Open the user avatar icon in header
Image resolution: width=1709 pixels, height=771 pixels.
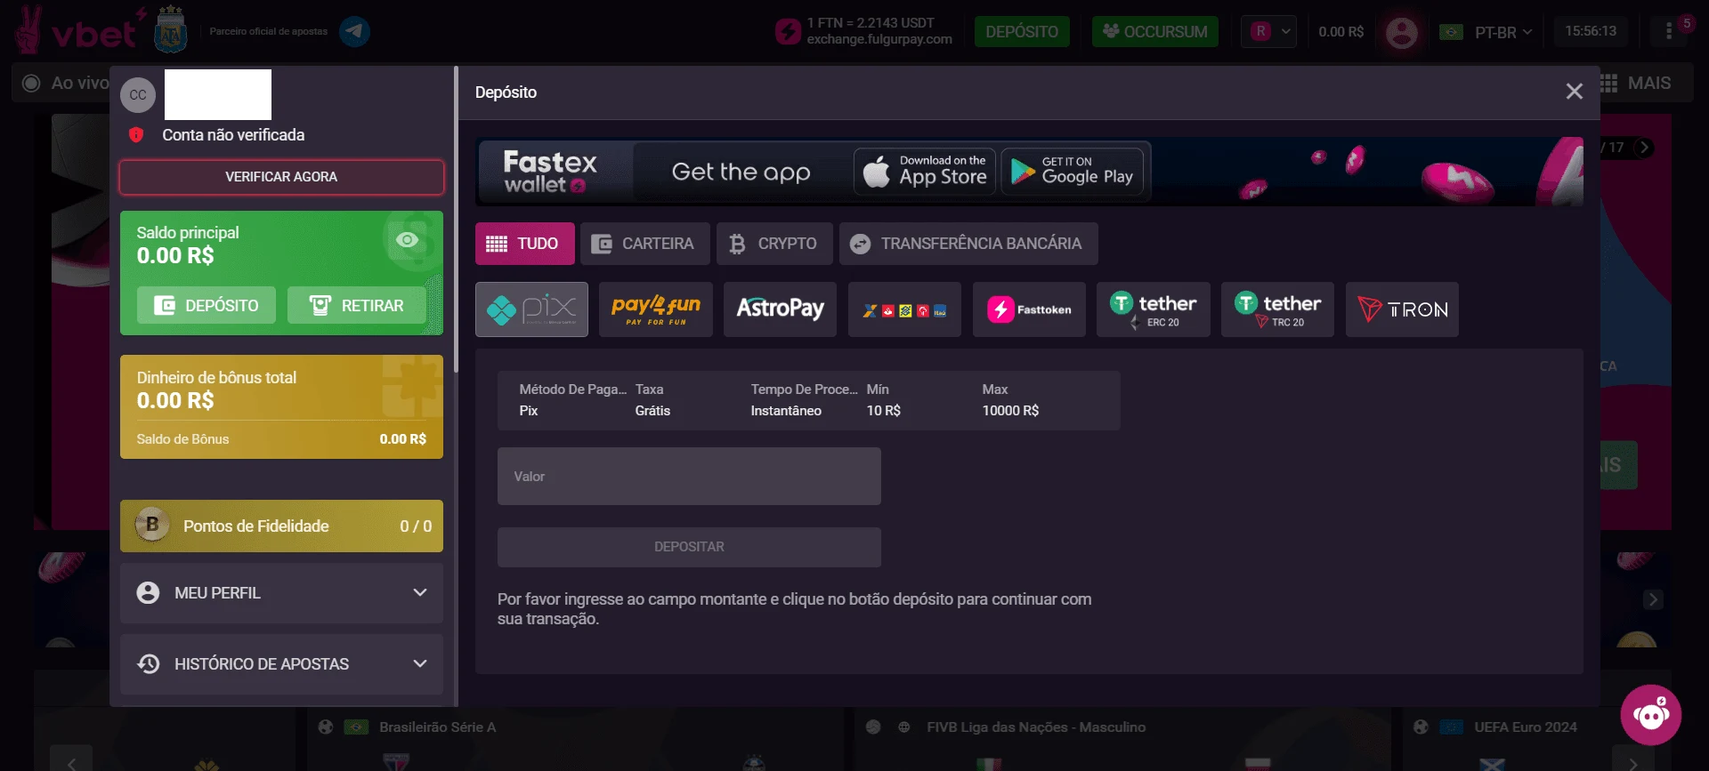click(x=1401, y=32)
